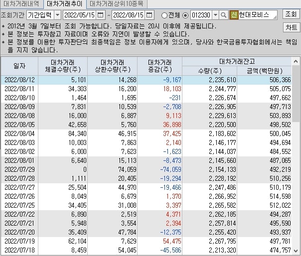The width and height of the screenshot is (301, 256).
Task: Click the 16,000 volume cell for 2022/08/08
Action: pyautogui.click(x=77, y=116)
